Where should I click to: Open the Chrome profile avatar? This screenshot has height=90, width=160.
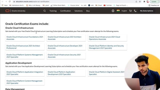(148, 1)
